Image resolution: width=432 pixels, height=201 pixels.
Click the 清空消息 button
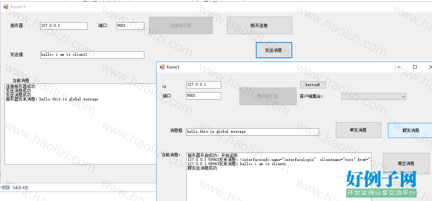(x=406, y=163)
